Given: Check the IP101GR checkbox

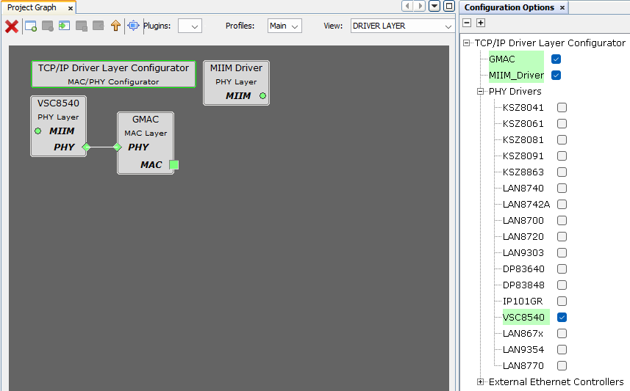Looking at the screenshot, I should 562,302.
